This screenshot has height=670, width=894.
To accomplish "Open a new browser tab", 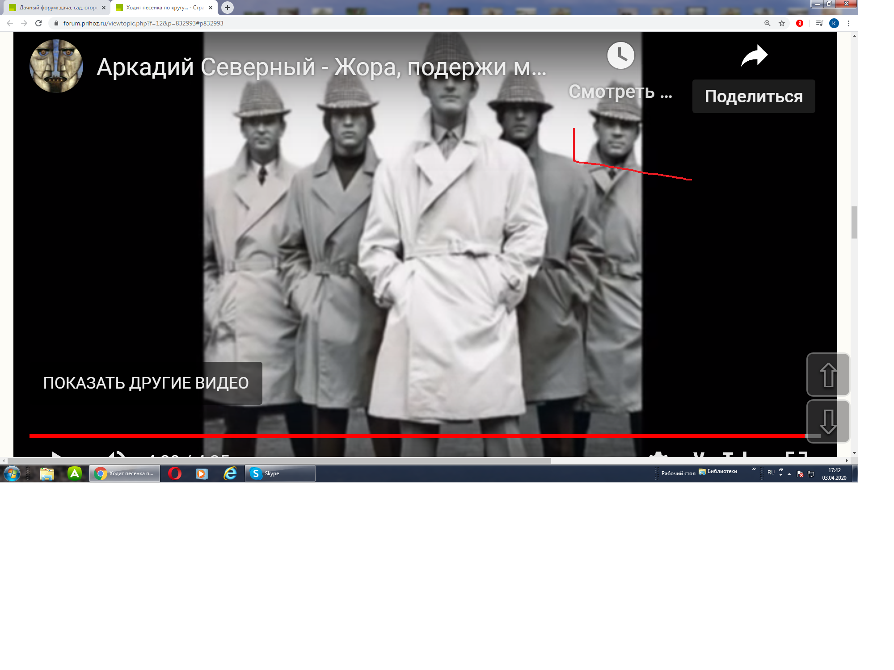I will (x=228, y=8).
